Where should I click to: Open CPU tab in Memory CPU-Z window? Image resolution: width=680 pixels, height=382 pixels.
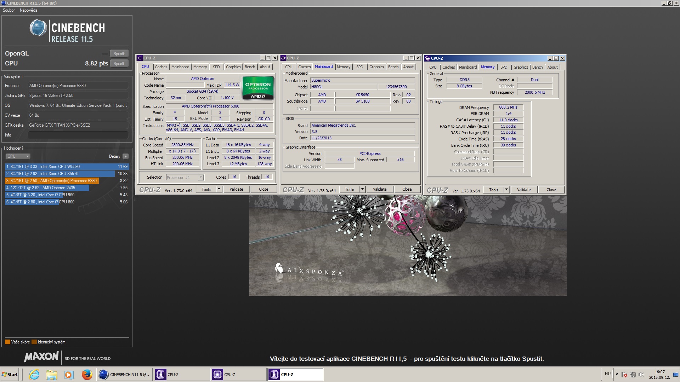pyautogui.click(x=433, y=67)
